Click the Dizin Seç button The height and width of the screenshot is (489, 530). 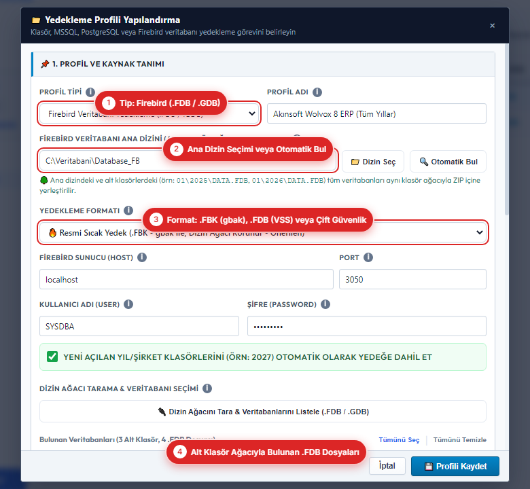373,162
